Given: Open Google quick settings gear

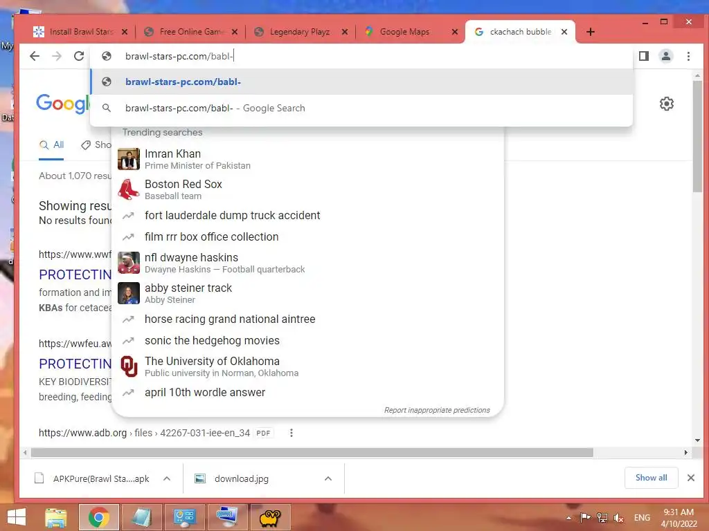Looking at the screenshot, I should pos(667,104).
